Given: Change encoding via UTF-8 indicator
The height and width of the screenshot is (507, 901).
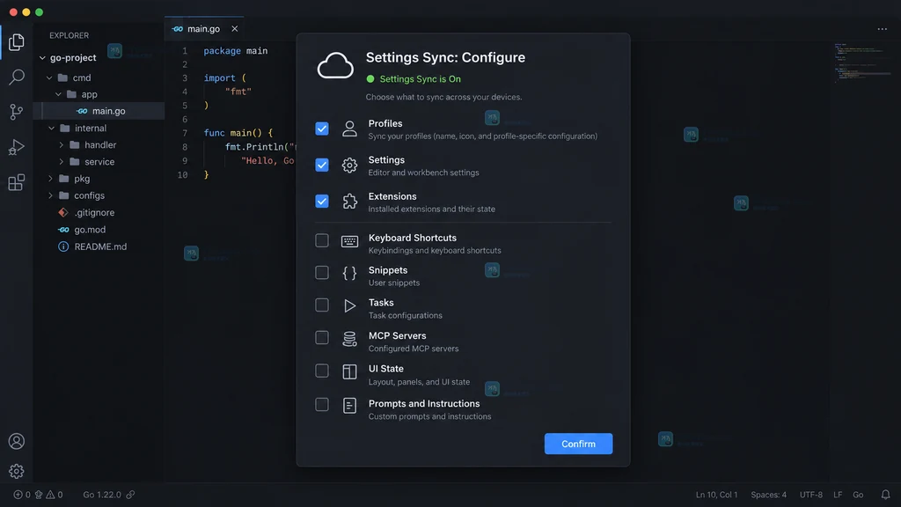Looking at the screenshot, I should 810,495.
